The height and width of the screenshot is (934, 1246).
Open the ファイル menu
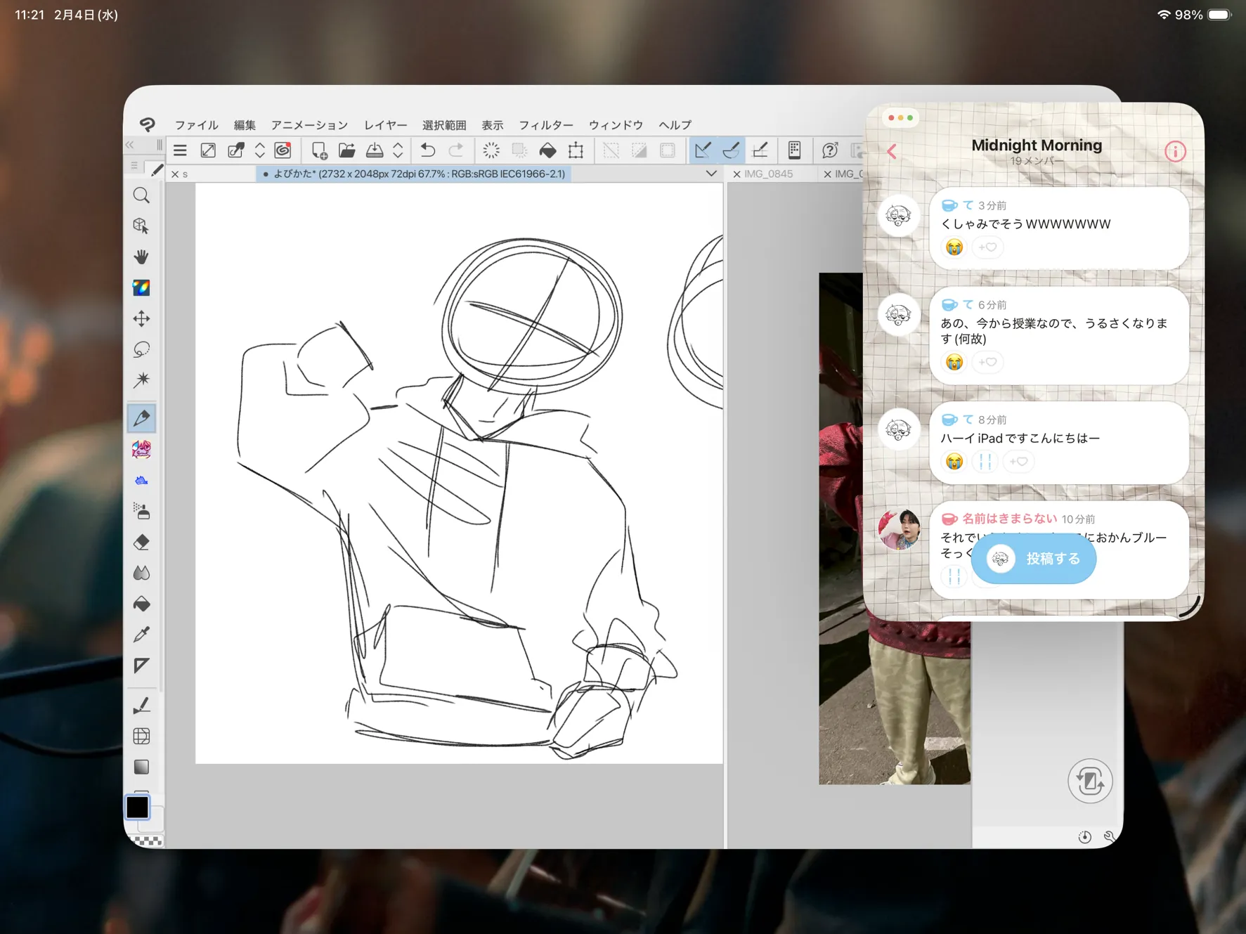[196, 125]
